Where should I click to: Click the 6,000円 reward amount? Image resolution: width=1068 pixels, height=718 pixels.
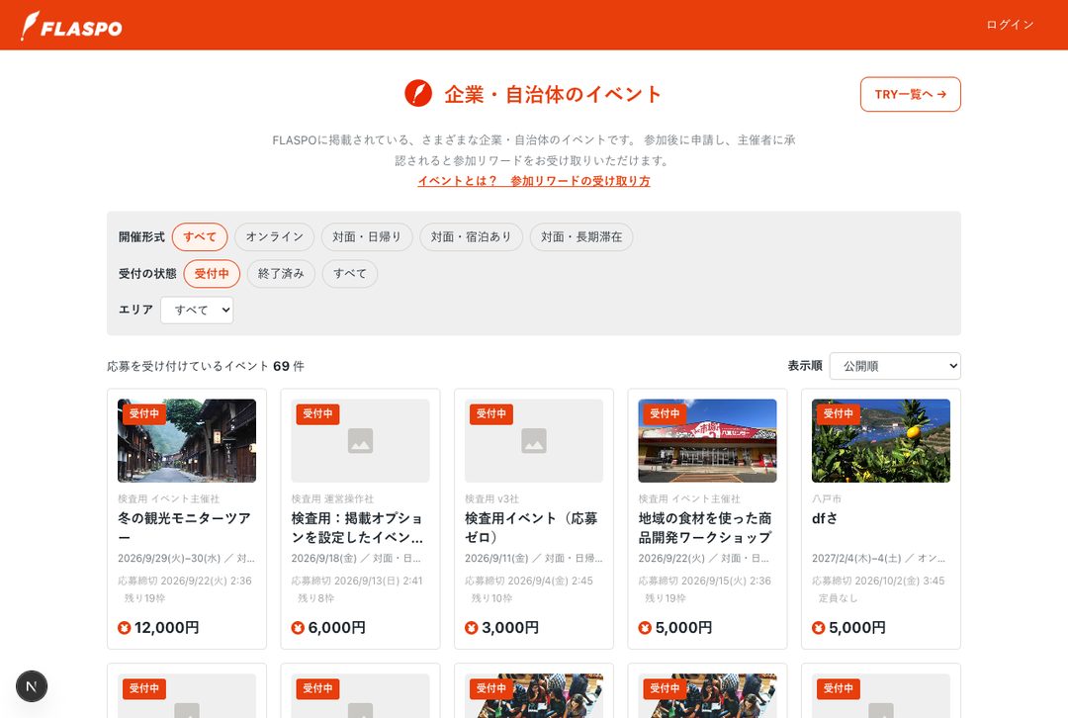point(337,628)
